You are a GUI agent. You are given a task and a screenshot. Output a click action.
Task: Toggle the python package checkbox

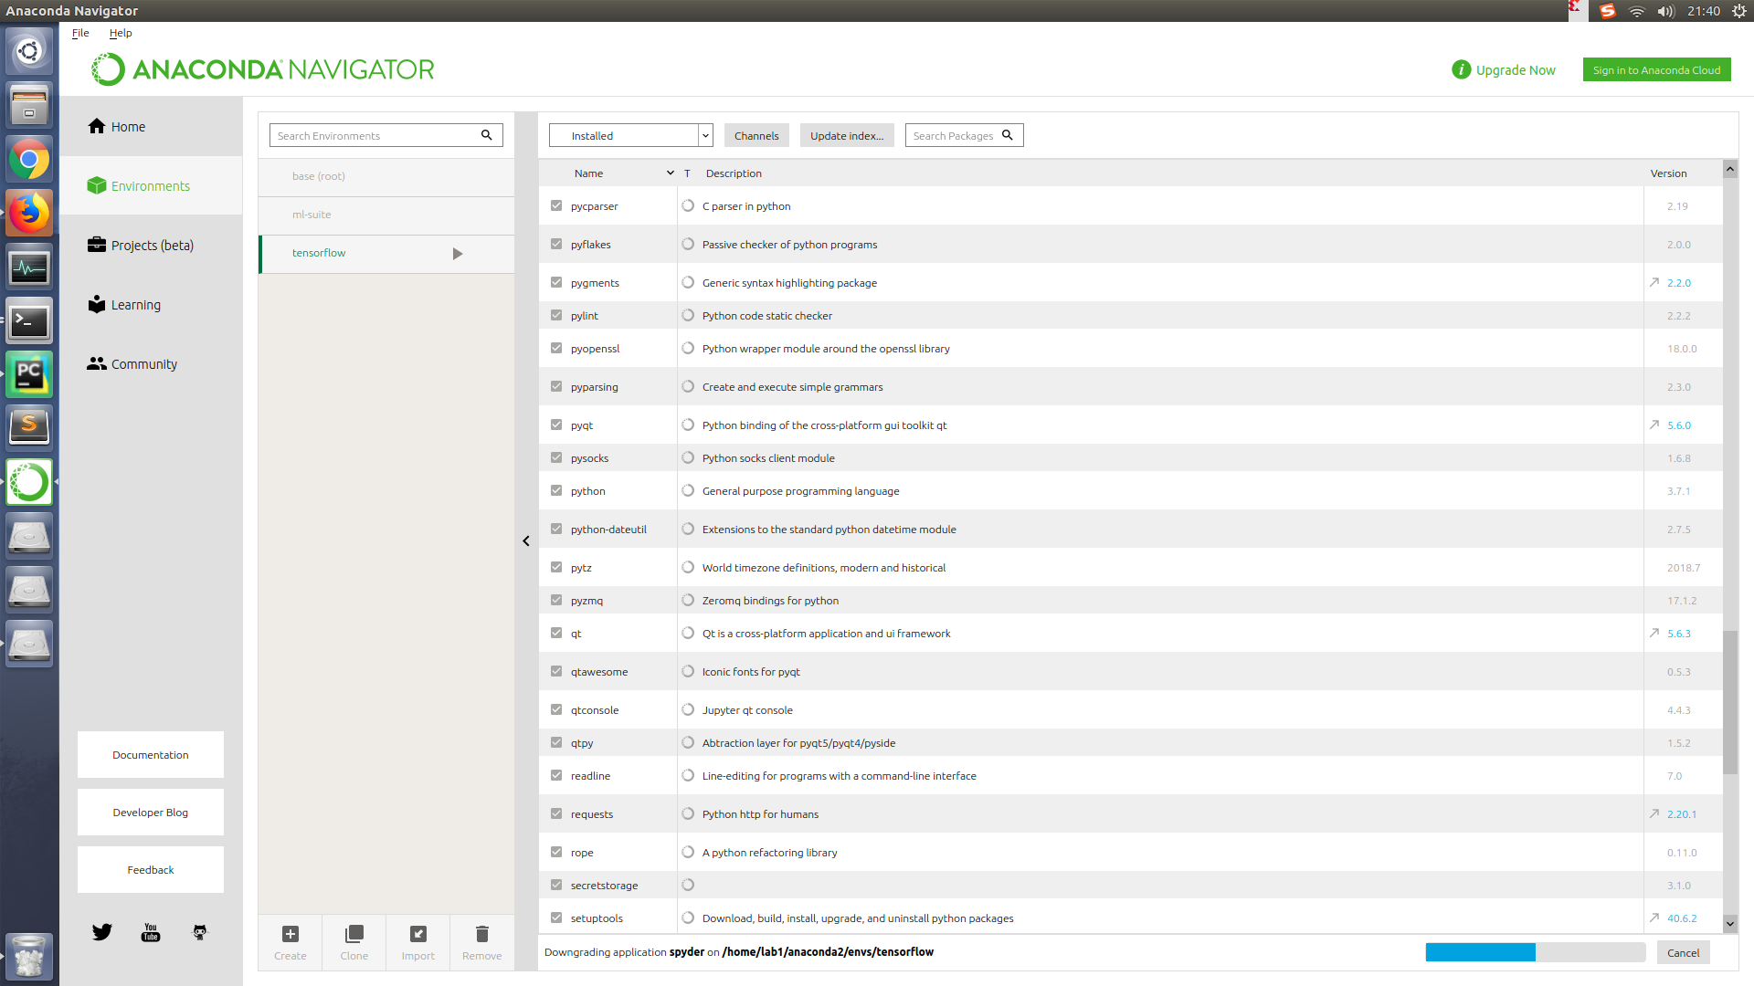click(556, 490)
